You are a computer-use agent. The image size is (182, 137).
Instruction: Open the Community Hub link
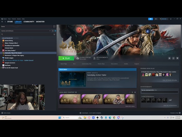[86, 64]
